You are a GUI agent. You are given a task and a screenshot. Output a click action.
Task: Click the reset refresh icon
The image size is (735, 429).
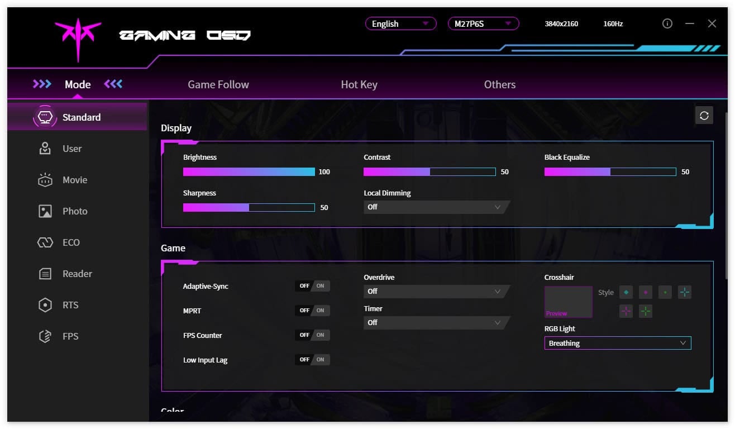[704, 115]
